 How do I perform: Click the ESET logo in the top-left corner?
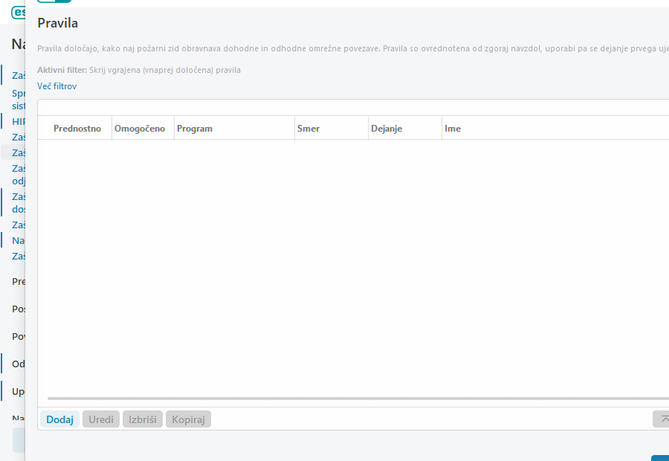(18, 13)
